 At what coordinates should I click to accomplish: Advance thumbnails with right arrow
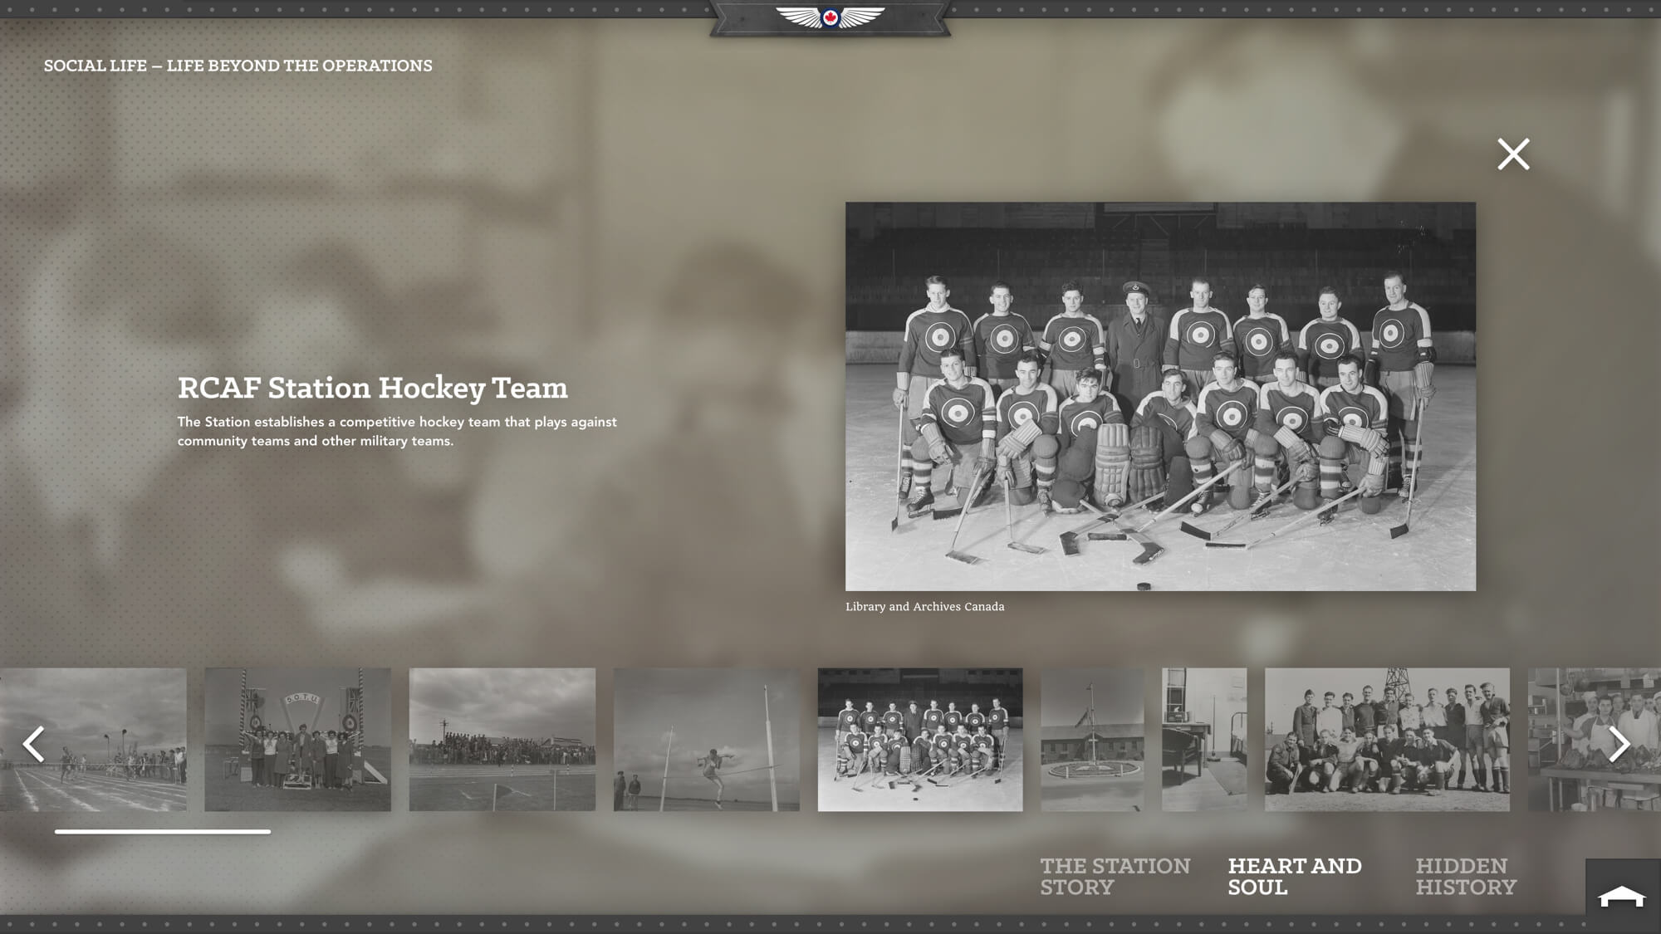(x=1619, y=743)
